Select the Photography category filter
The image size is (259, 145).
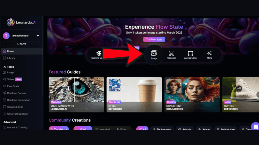click(162, 129)
